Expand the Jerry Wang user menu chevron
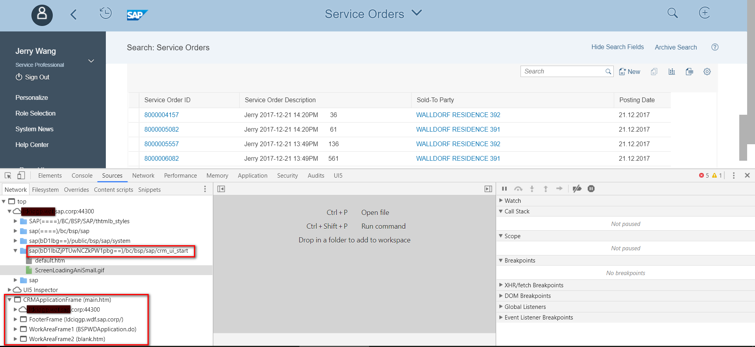The image size is (755, 347). point(91,61)
